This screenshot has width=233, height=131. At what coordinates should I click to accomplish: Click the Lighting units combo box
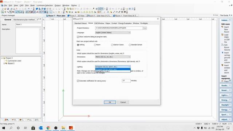tap(113, 67)
